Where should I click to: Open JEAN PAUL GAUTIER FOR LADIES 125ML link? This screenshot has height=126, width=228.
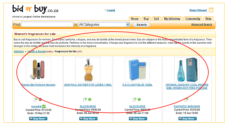coord(88,85)
